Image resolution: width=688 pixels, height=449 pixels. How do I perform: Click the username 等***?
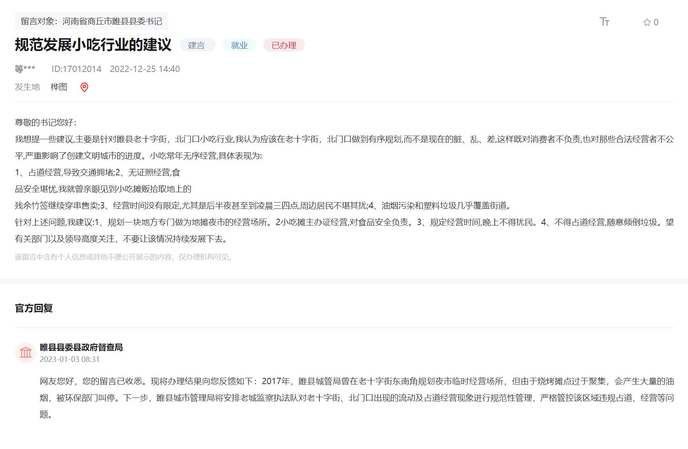pyautogui.click(x=25, y=69)
